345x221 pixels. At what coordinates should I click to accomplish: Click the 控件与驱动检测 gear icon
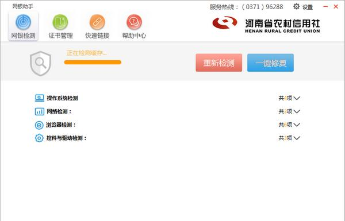[39, 138]
